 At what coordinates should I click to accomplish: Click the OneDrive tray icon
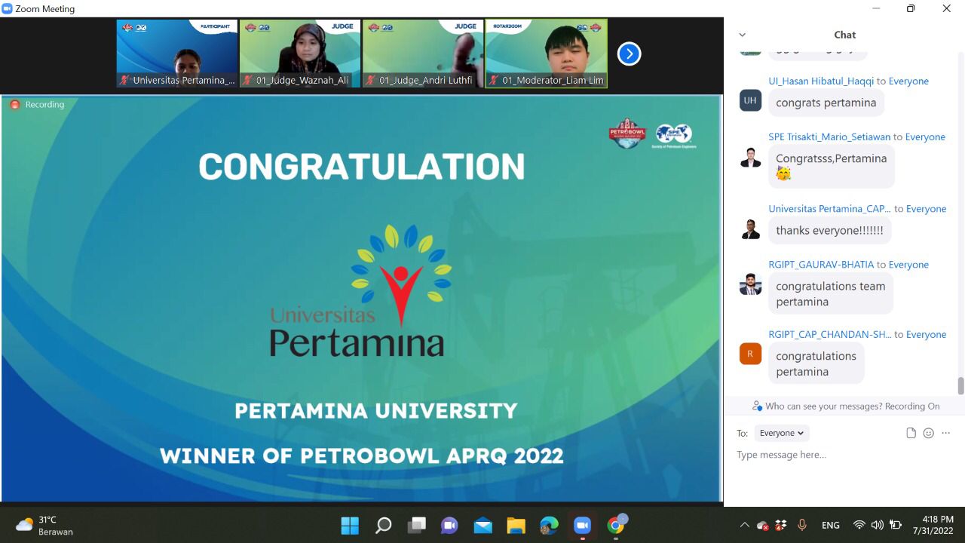coord(762,525)
